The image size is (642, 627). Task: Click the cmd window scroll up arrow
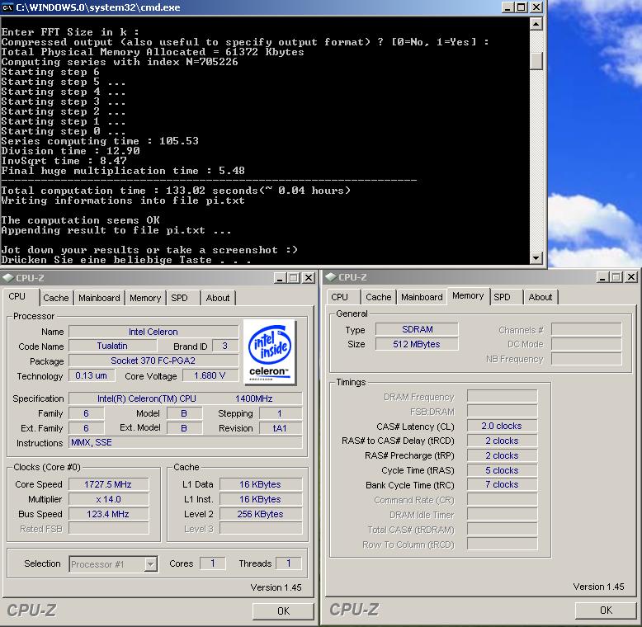point(536,24)
